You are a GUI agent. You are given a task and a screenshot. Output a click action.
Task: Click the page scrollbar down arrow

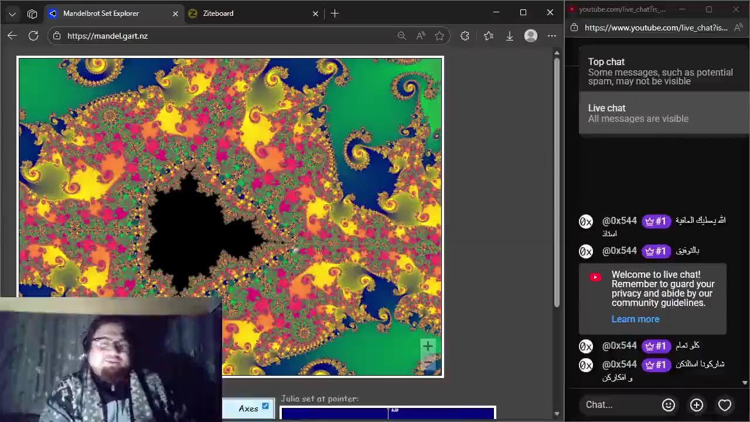(x=557, y=414)
